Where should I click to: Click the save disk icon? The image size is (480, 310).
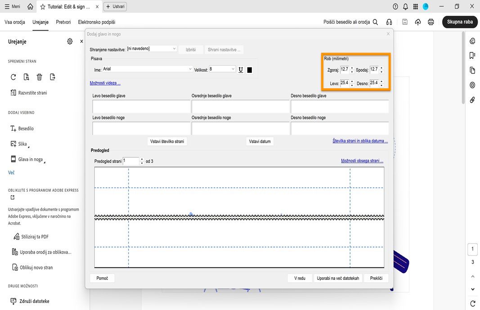[x=405, y=22]
